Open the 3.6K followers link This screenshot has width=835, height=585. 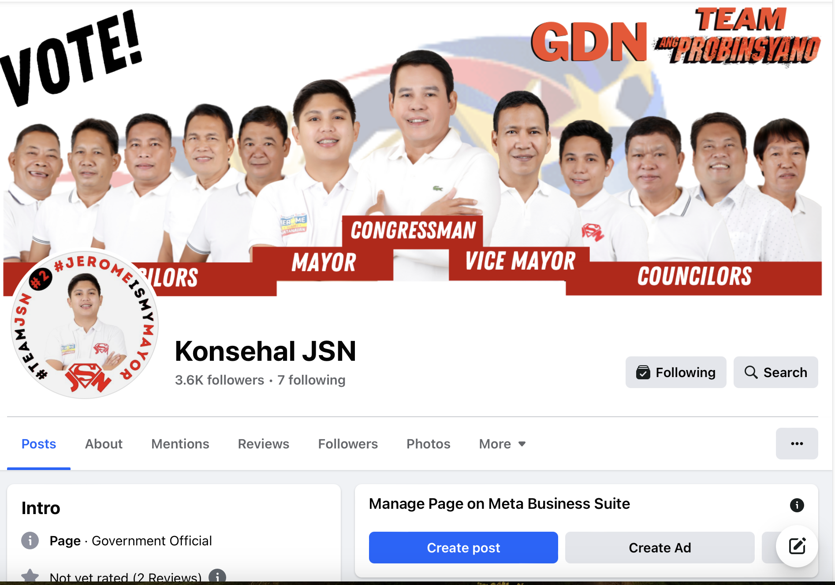tap(219, 380)
